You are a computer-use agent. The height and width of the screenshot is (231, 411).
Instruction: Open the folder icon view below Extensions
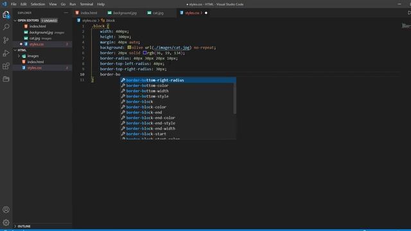click(6, 79)
